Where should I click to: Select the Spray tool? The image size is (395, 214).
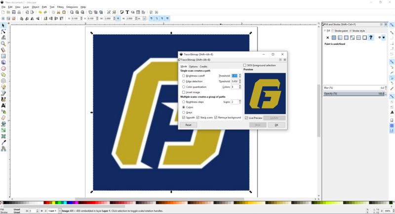(3, 111)
